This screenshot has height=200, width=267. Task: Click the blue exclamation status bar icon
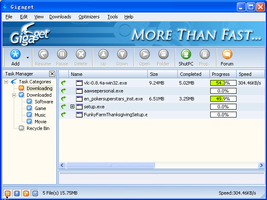click(x=17, y=193)
